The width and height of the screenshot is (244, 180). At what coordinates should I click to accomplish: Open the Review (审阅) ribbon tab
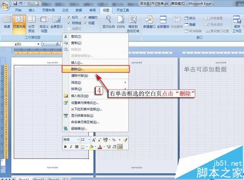pyautogui.click(x=93, y=10)
